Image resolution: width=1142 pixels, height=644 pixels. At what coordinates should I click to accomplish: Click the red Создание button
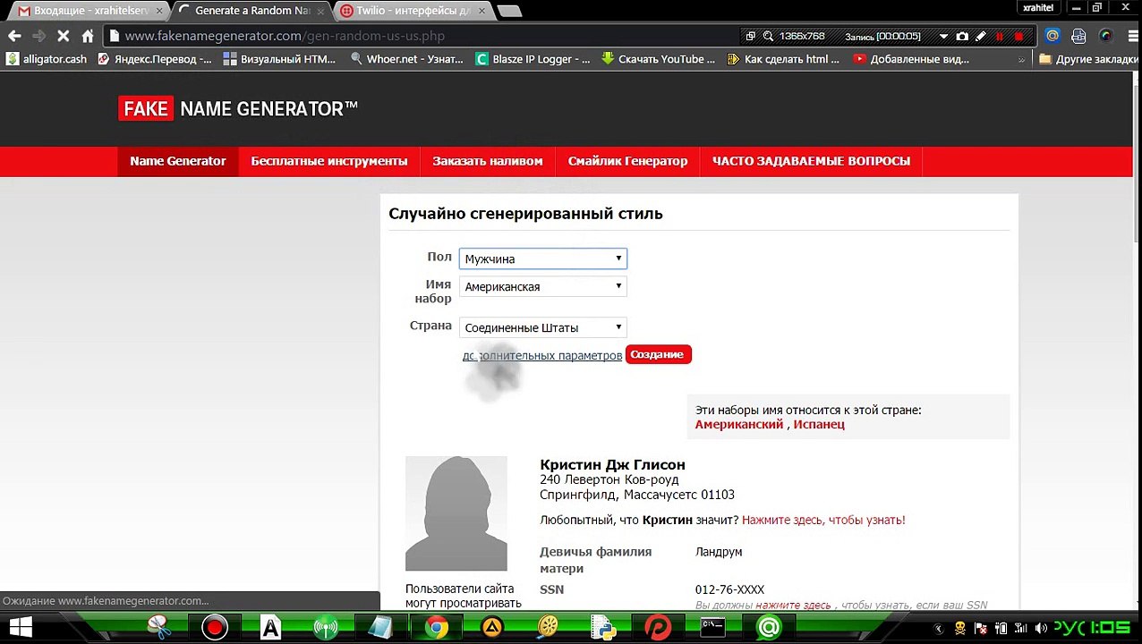(x=658, y=355)
